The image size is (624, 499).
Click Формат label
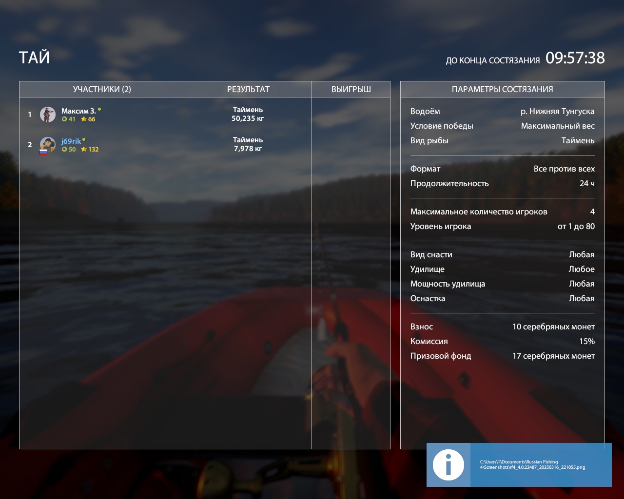coord(425,169)
